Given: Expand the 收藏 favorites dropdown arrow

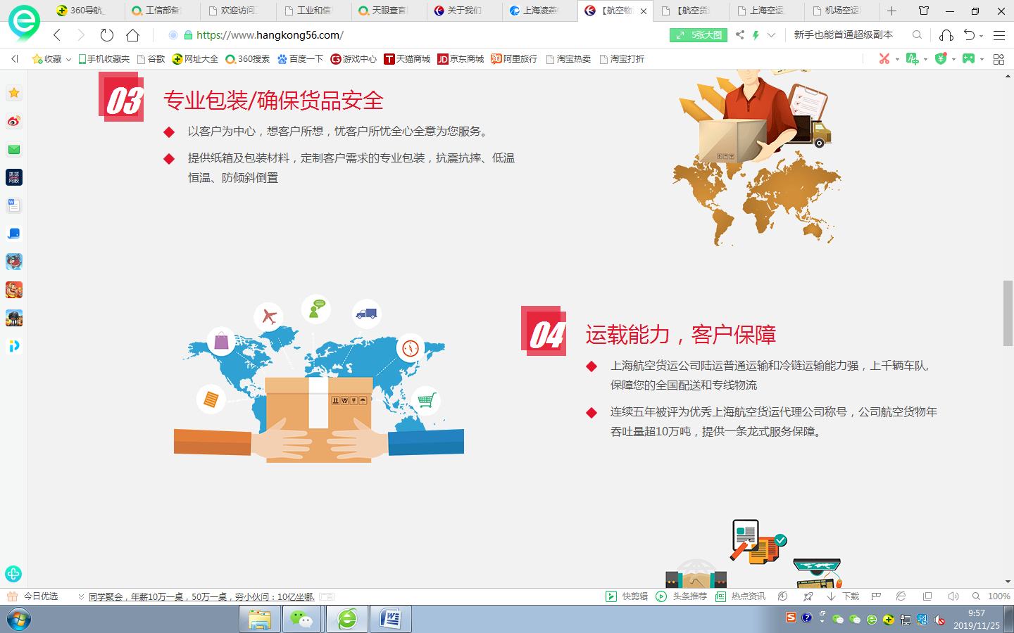Looking at the screenshot, I should [68, 60].
